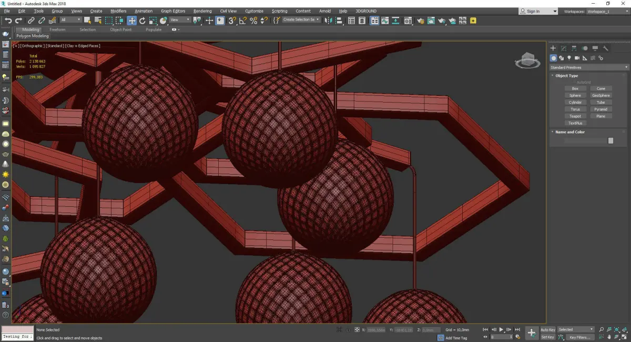Viewport: 631px width, 342px height.
Task: Click the Unlink Selection icon
Action: coord(42,21)
